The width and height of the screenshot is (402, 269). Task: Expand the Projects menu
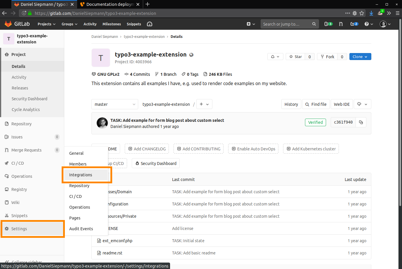pyautogui.click(x=46, y=24)
